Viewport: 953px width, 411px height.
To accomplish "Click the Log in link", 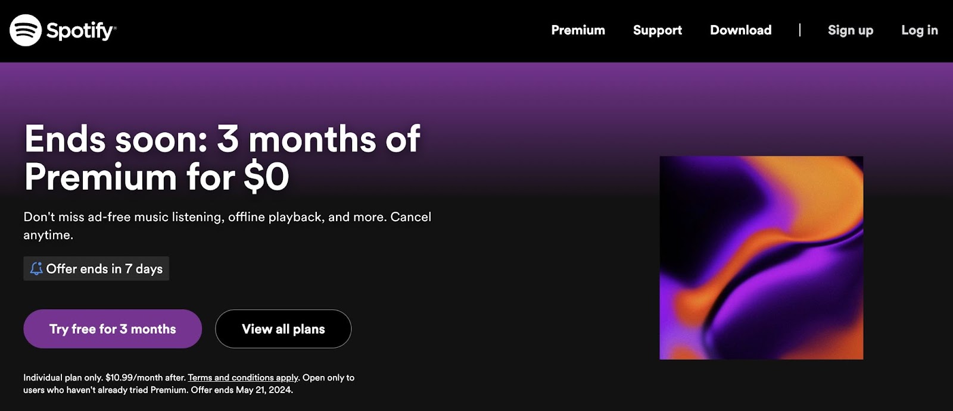I will [x=918, y=30].
